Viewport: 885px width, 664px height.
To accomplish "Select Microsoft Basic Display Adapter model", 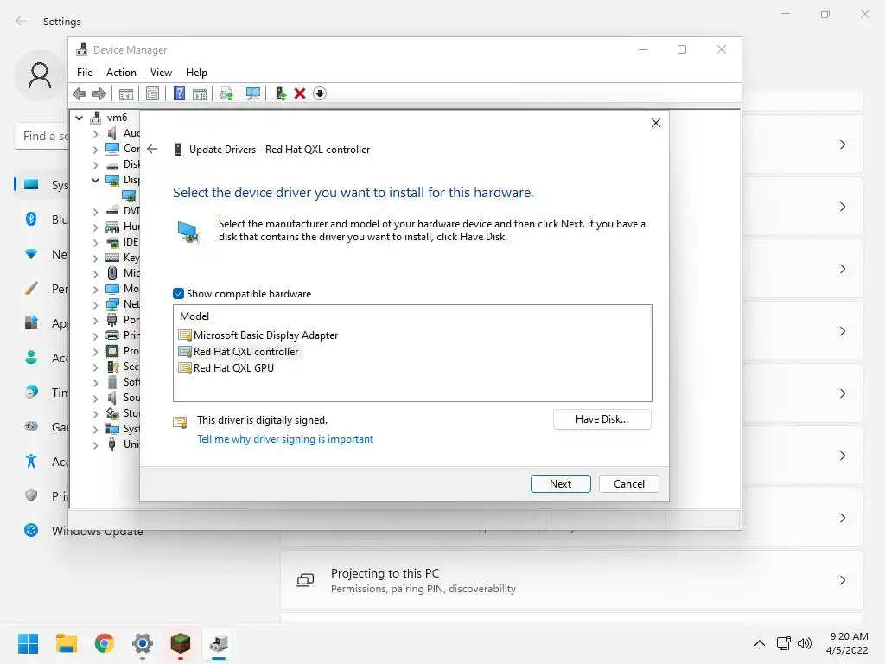I will pyautogui.click(x=258, y=335).
